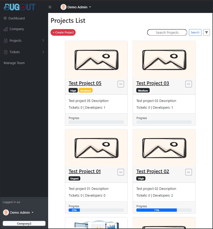The height and width of the screenshot is (229, 213).
Task: Focus the Search Projects input field
Action: pyautogui.click(x=167, y=32)
